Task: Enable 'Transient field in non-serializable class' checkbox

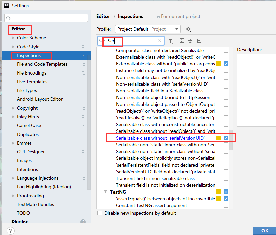Action: tap(226, 178)
